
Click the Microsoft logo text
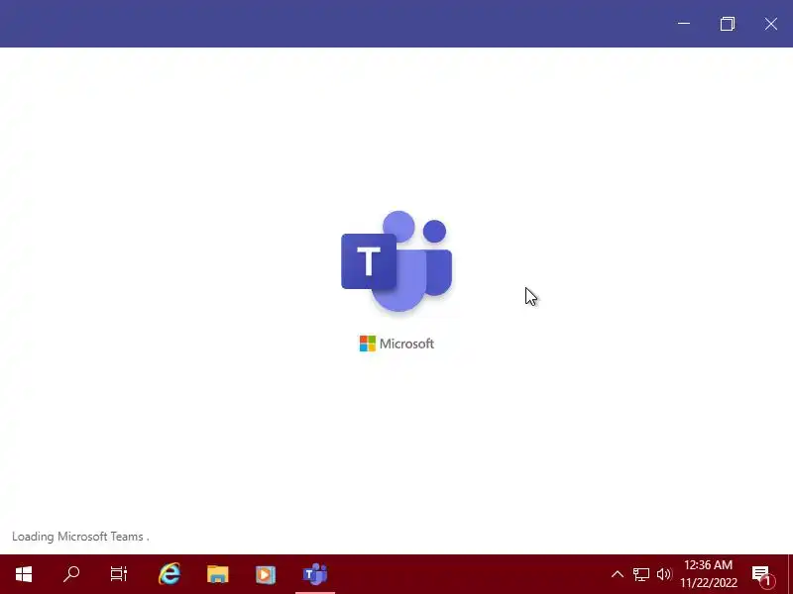(x=396, y=344)
